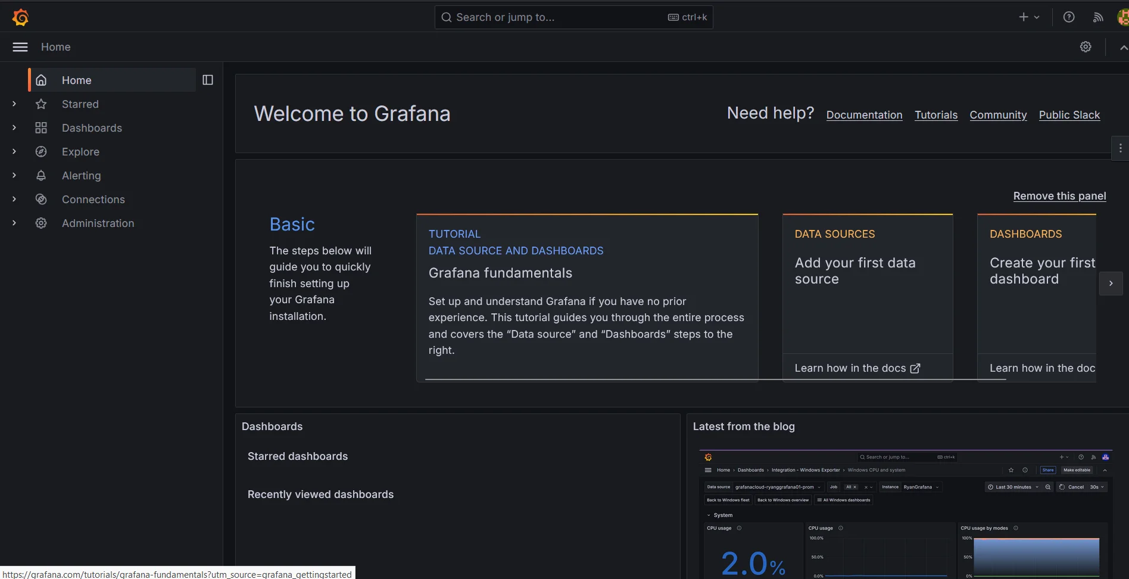Click the Connections plug icon
Image resolution: width=1129 pixels, height=579 pixels.
40,199
